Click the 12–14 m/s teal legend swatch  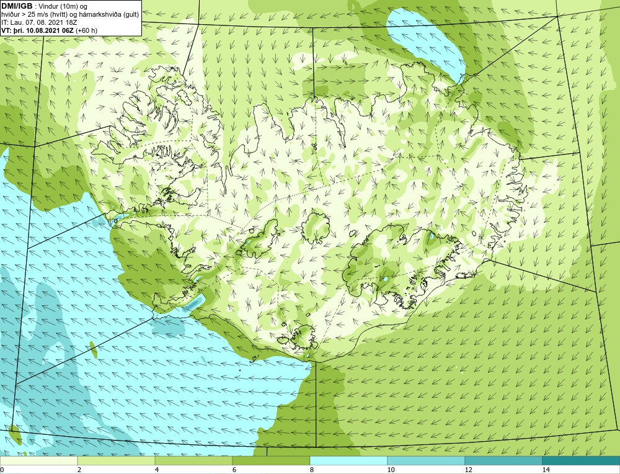pos(503,461)
